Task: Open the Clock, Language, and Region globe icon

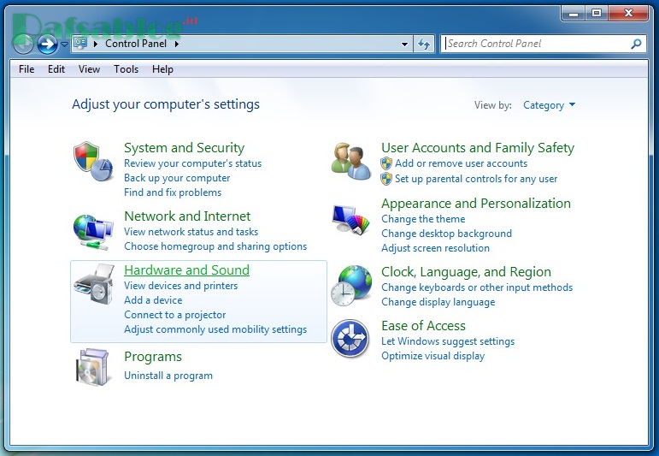Action: tap(351, 286)
